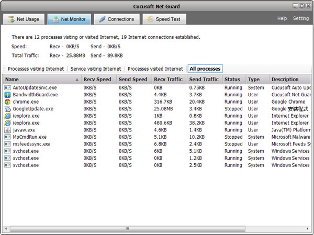Screen dimensions: 314x235
Task: Open the Connections tab
Action: [x=117, y=19]
